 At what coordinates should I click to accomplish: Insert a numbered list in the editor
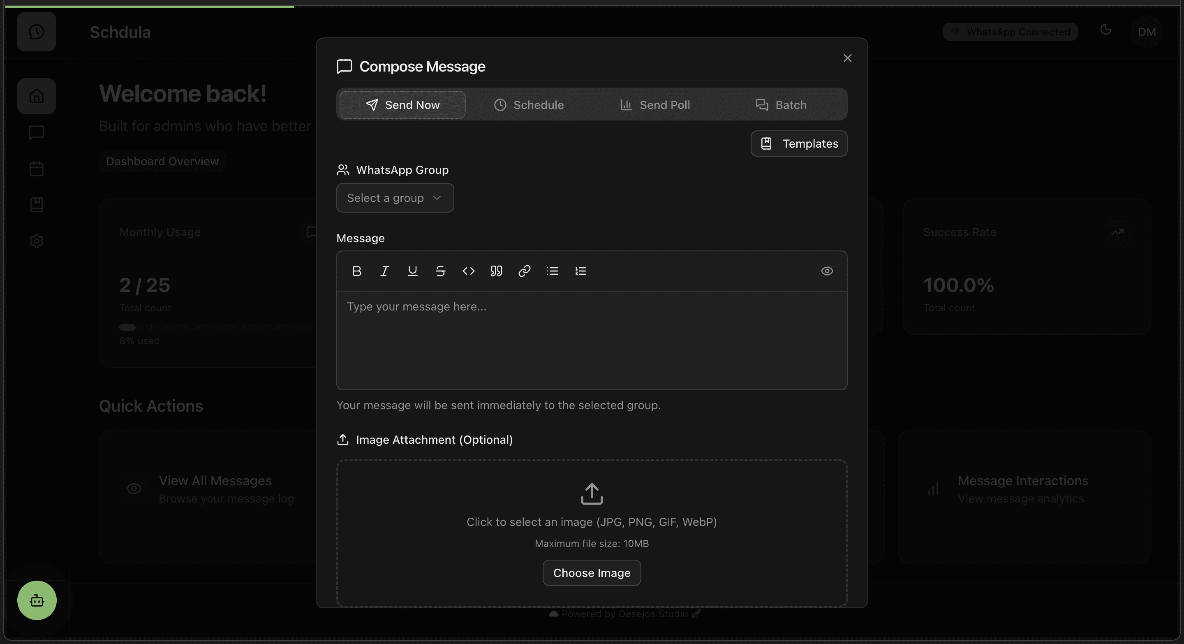pyautogui.click(x=580, y=271)
